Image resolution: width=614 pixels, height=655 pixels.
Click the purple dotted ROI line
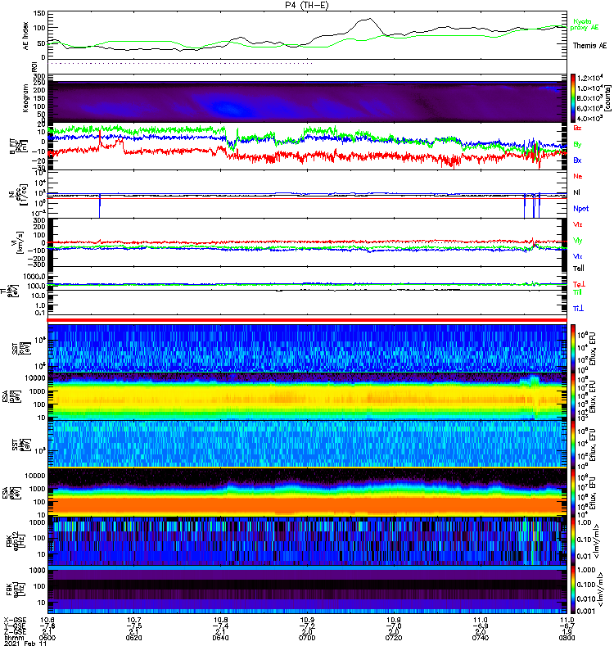pos(180,64)
